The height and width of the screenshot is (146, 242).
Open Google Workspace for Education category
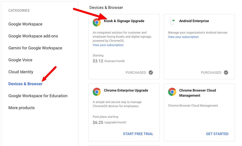coord(38,96)
